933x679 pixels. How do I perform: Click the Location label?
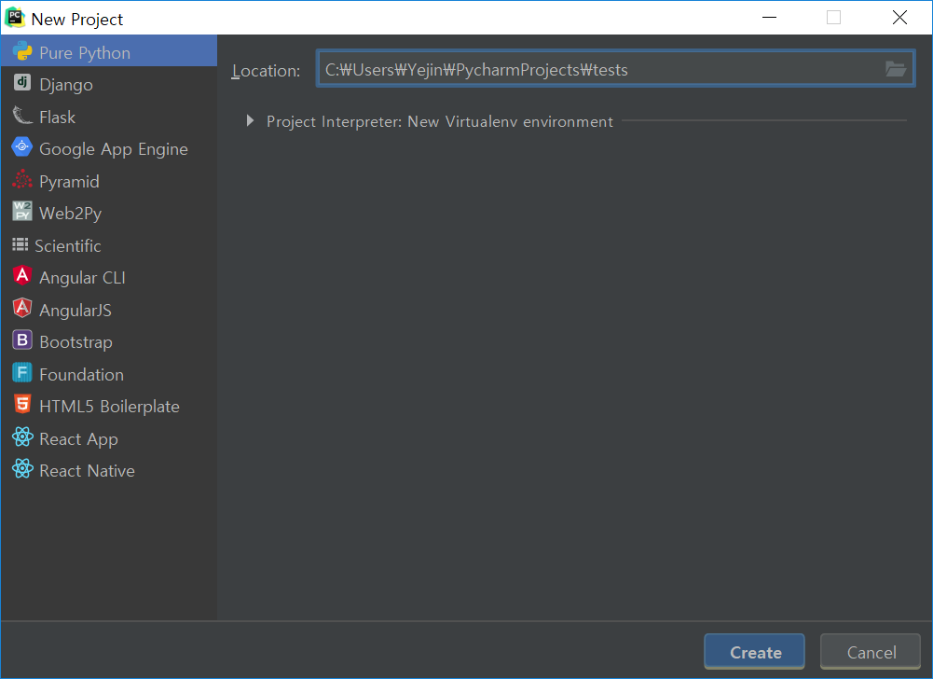click(x=266, y=70)
